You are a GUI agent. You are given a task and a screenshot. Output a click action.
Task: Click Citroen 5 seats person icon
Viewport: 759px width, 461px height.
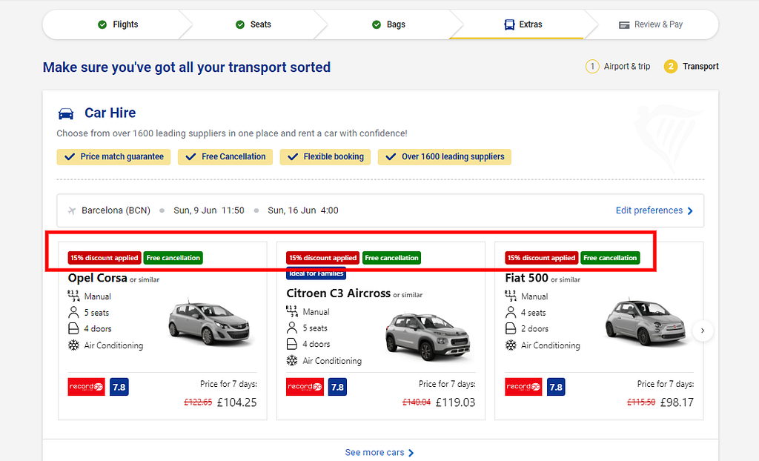click(x=292, y=328)
